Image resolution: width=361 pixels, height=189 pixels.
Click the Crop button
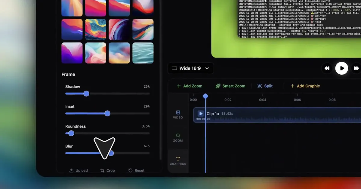click(107, 170)
